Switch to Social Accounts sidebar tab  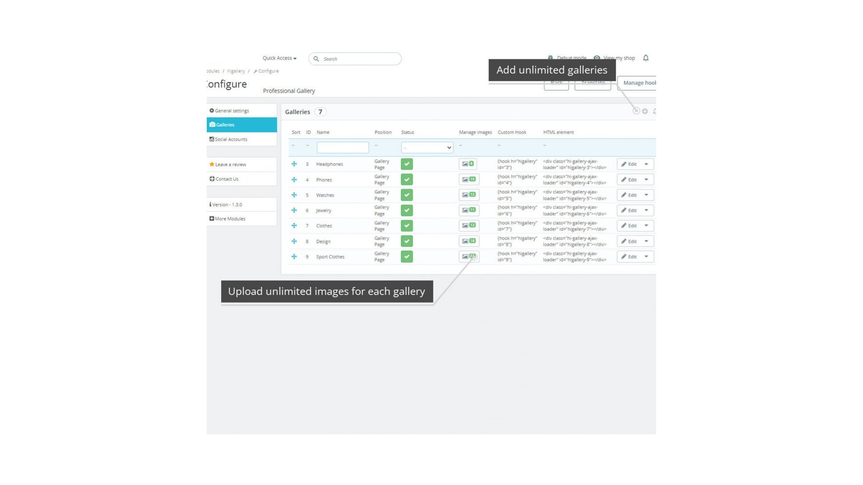click(231, 139)
